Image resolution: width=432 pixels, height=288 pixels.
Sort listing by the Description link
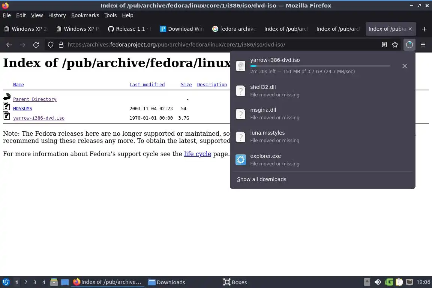[x=212, y=85]
